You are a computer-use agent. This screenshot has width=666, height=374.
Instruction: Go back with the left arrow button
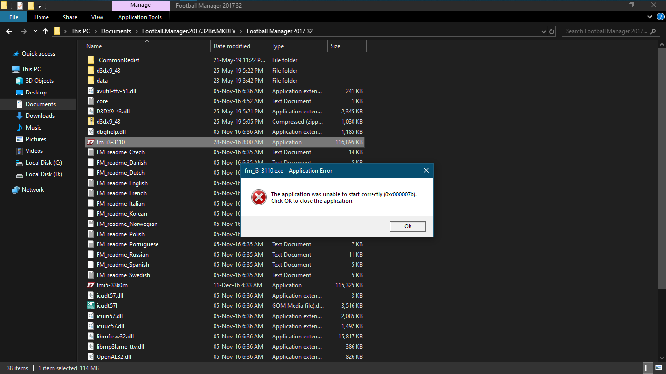point(9,31)
